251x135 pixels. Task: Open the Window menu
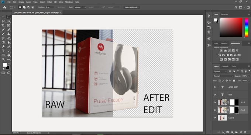[x=69, y=2]
